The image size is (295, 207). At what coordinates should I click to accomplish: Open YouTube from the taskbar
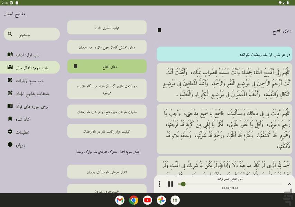pyautogui.click(x=148, y=200)
